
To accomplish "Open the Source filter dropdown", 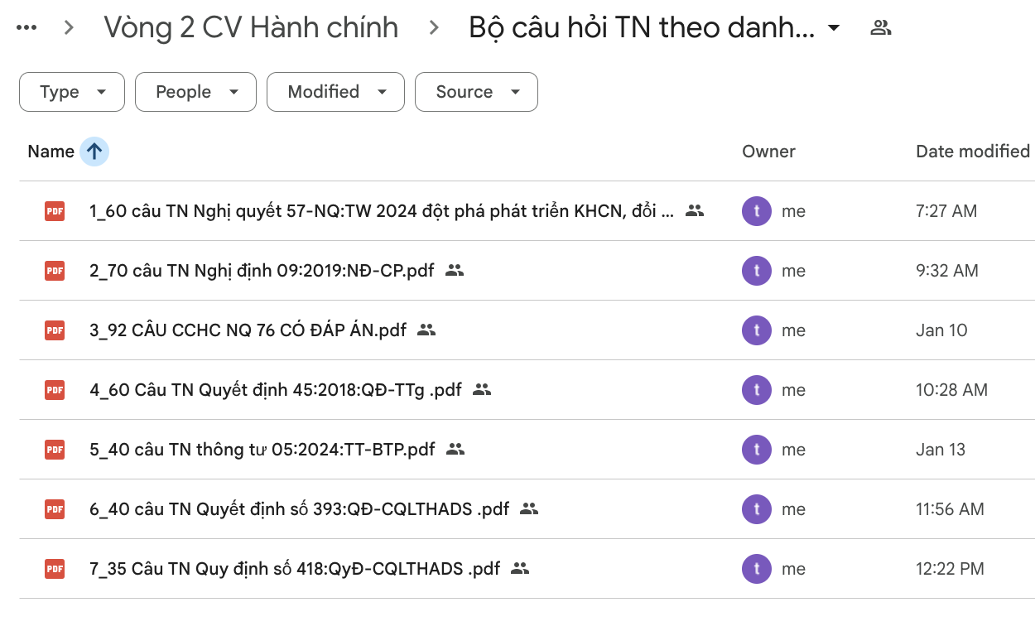I will pos(476,92).
